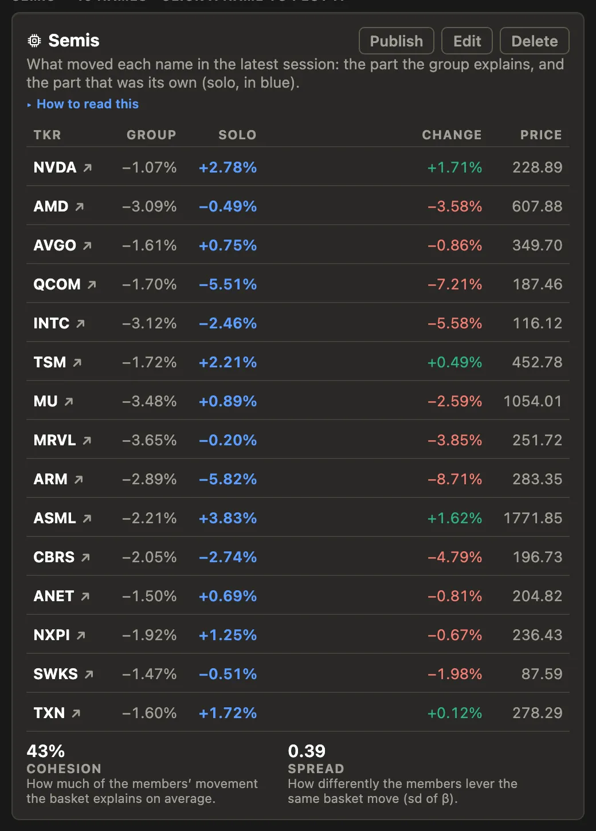Click the arrow icon next to SWKS
Image resolution: width=596 pixels, height=831 pixels.
tap(89, 675)
